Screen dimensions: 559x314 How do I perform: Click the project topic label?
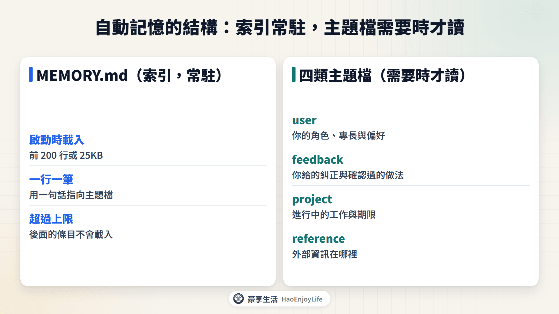pyautogui.click(x=312, y=199)
